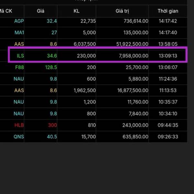Sort by the Giá column header
Viewport: 194px width, 194px height.
(x=41, y=11)
